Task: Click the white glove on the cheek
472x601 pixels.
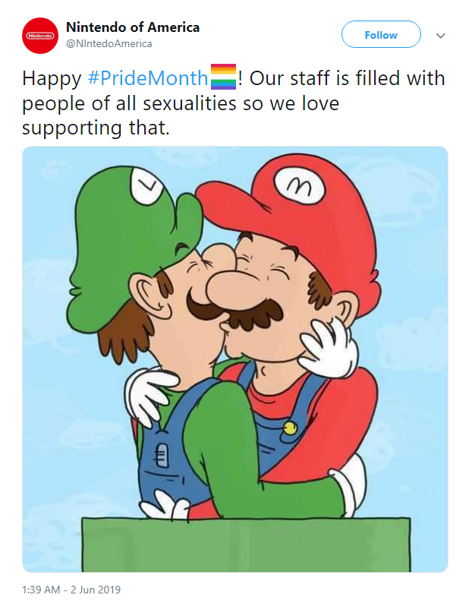Action: pyautogui.click(x=329, y=344)
